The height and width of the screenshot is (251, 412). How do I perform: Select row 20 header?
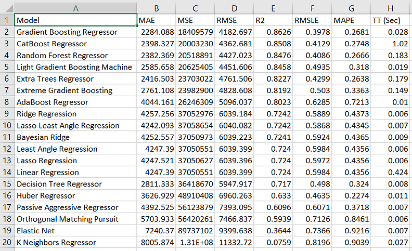click(x=7, y=242)
